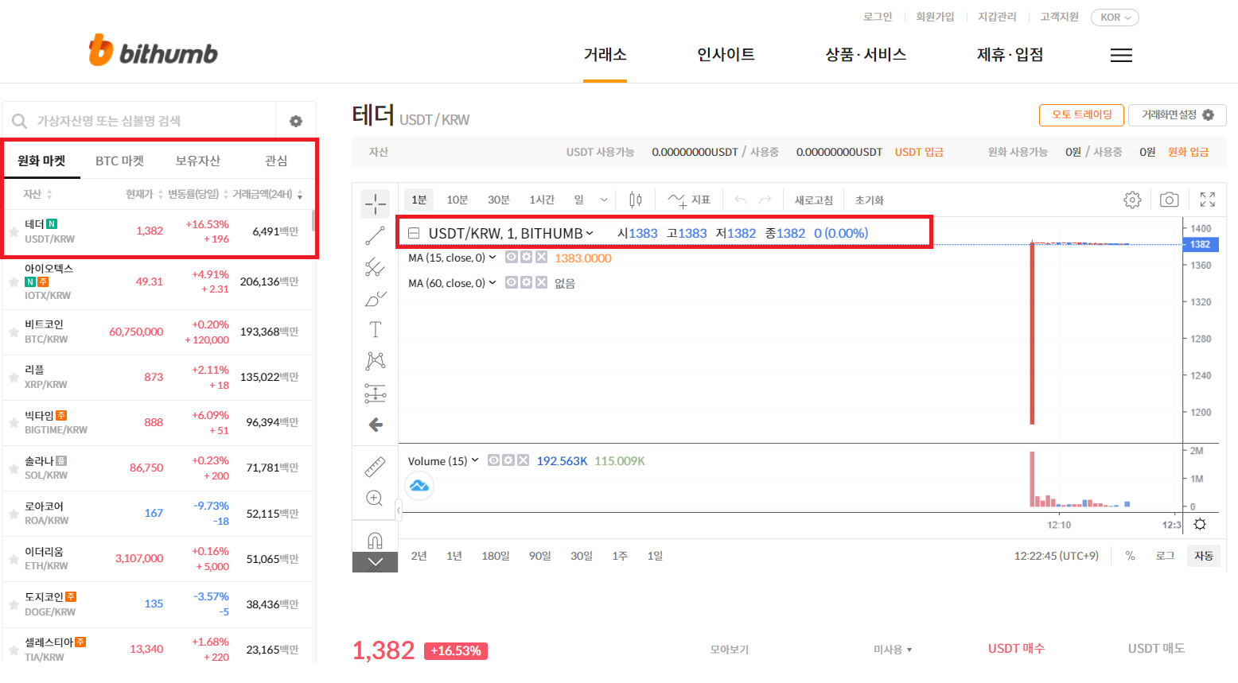Viewport: 1238px width, 683px height.
Task: Toggle auto (자동) scale mode
Action: 1204,556
